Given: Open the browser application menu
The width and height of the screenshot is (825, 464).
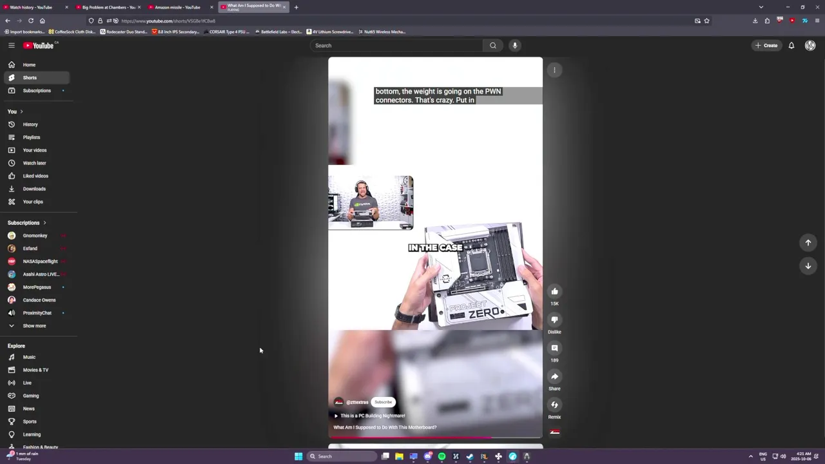Looking at the screenshot, I should (817, 21).
